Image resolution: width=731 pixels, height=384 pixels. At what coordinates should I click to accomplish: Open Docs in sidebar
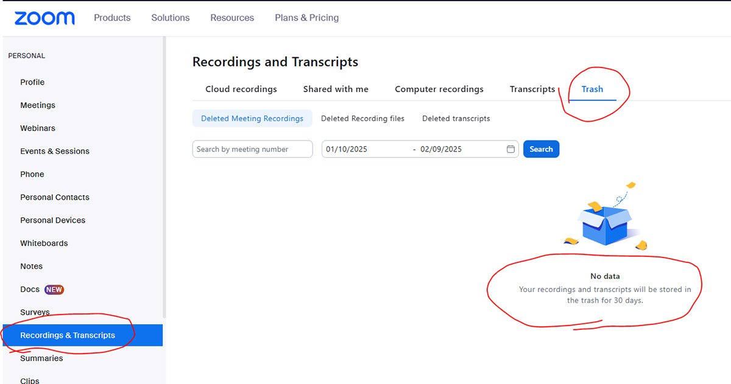[x=30, y=290]
